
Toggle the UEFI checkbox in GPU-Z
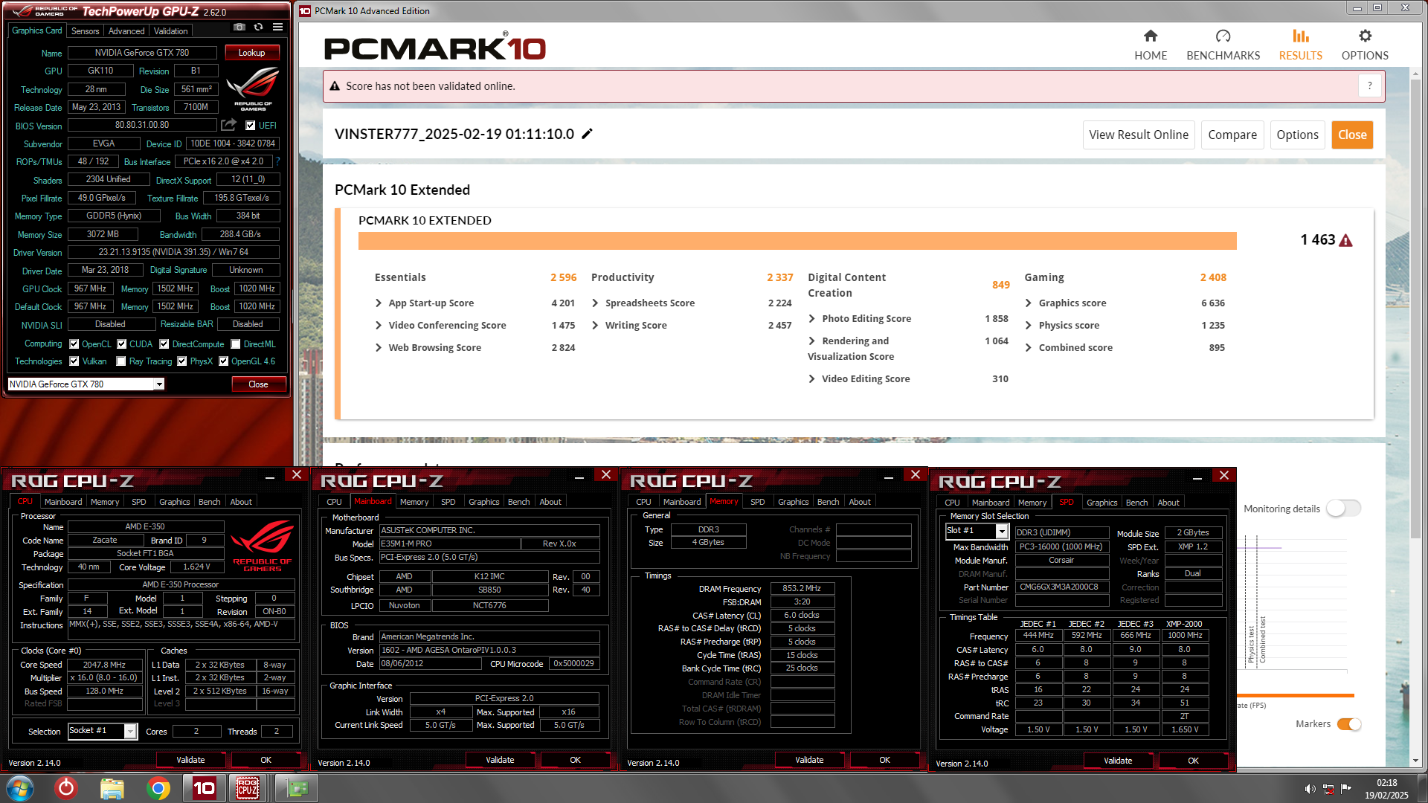click(x=250, y=126)
